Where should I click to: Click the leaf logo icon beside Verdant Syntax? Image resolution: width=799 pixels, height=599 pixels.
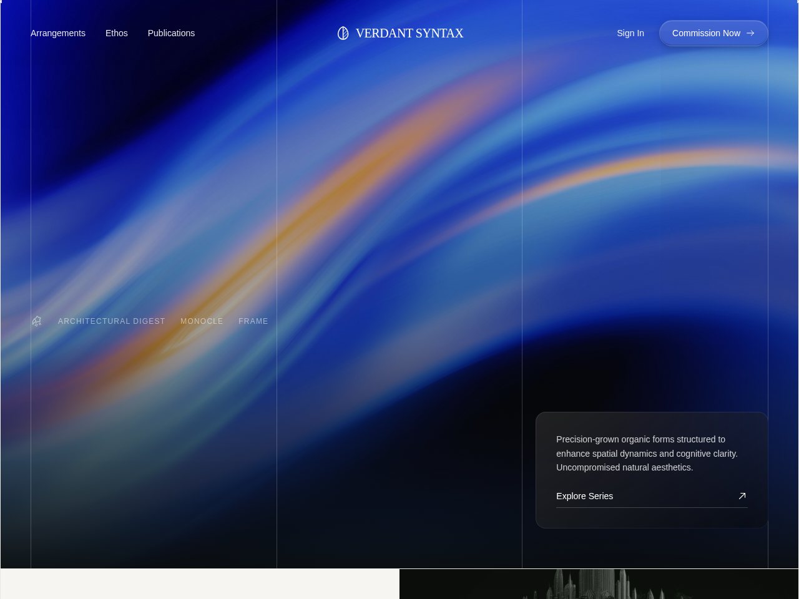[343, 33]
